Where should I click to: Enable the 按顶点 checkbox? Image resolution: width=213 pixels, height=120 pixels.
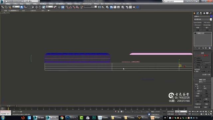[195, 58]
